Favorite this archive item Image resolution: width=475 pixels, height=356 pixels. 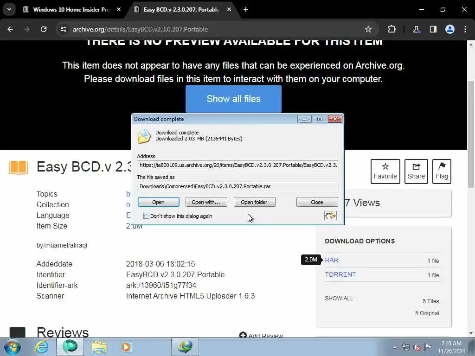[x=385, y=172]
